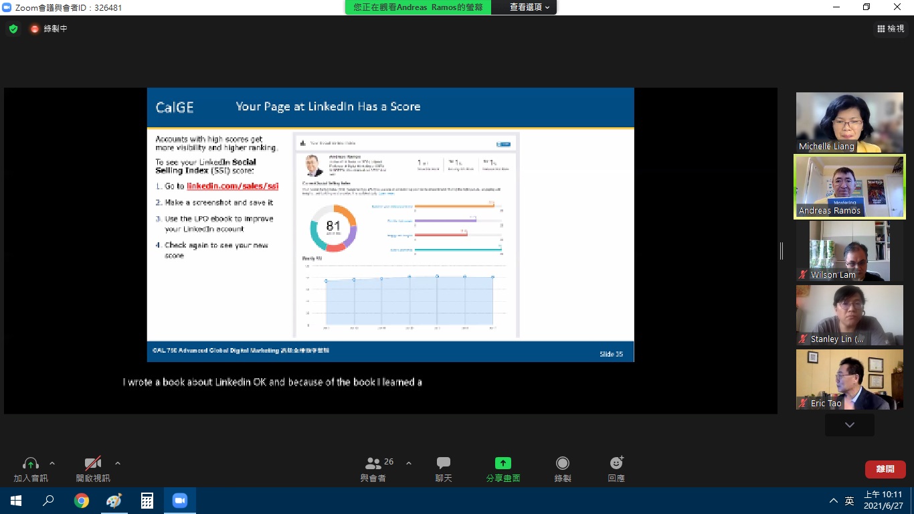Click the green encryption shield icon
Screen dimensions: 914x514
13,29
